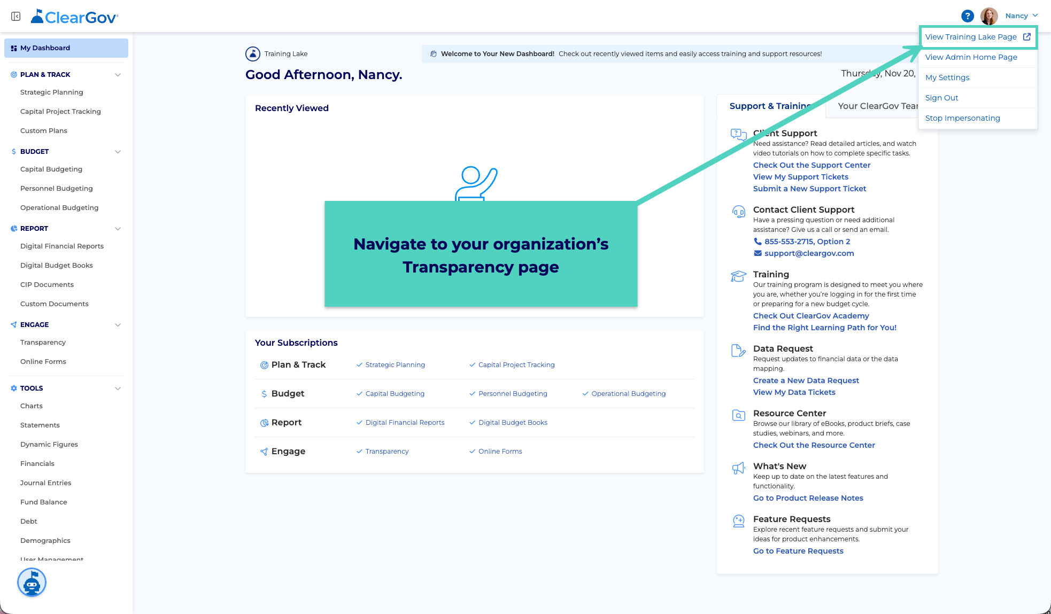Collapse the BUDGET section chevron
The image size is (1051, 614).
[118, 152]
